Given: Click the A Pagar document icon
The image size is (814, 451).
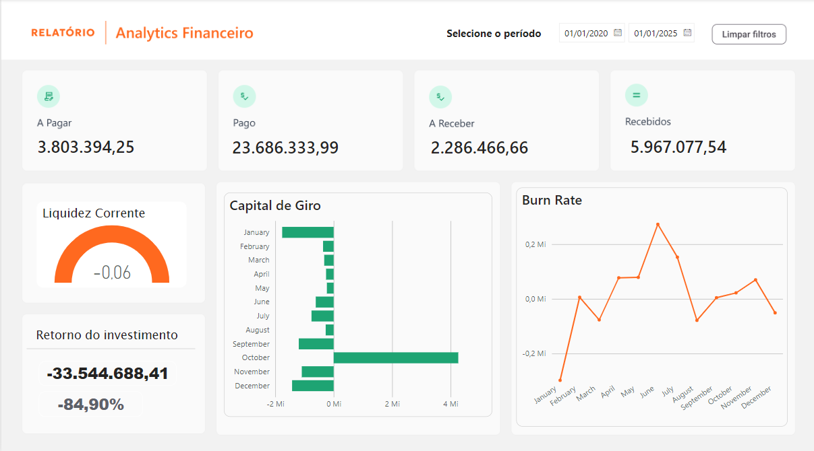Looking at the screenshot, I should click(48, 96).
